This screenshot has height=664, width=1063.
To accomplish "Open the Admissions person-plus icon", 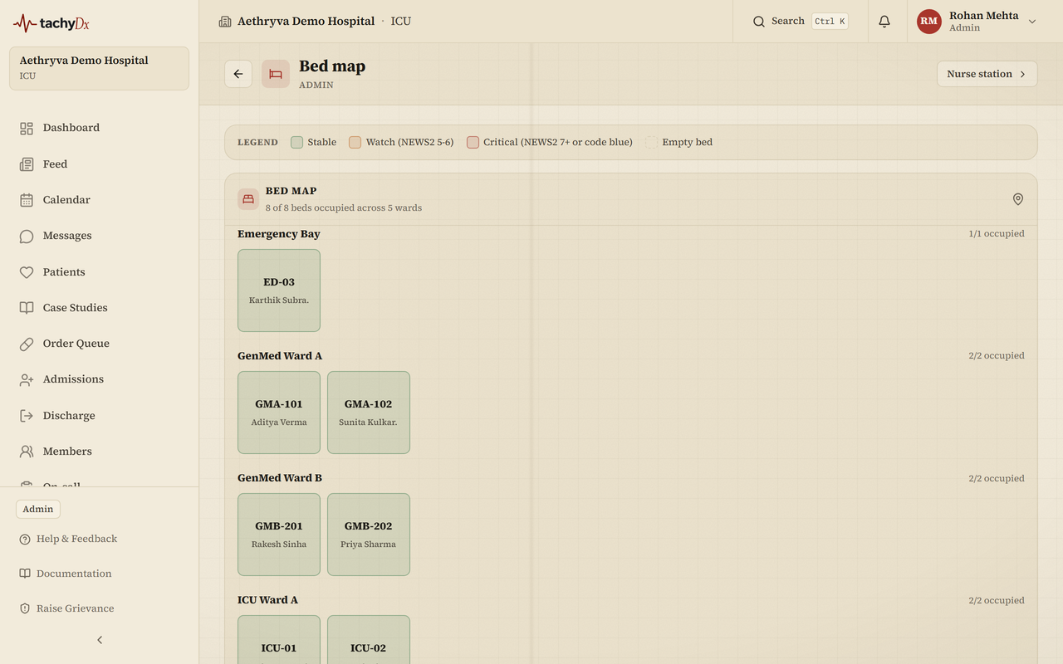I will 27,379.
